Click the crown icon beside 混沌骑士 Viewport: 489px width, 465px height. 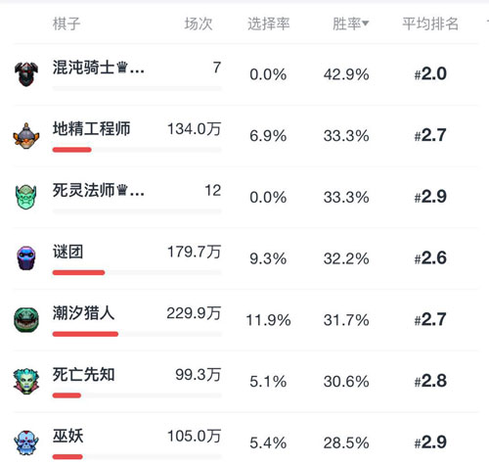(121, 68)
